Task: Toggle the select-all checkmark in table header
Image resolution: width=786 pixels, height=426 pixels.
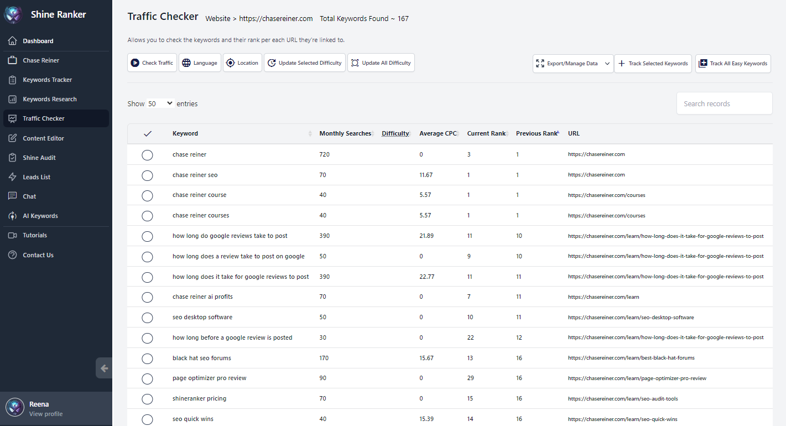Action: click(x=147, y=133)
